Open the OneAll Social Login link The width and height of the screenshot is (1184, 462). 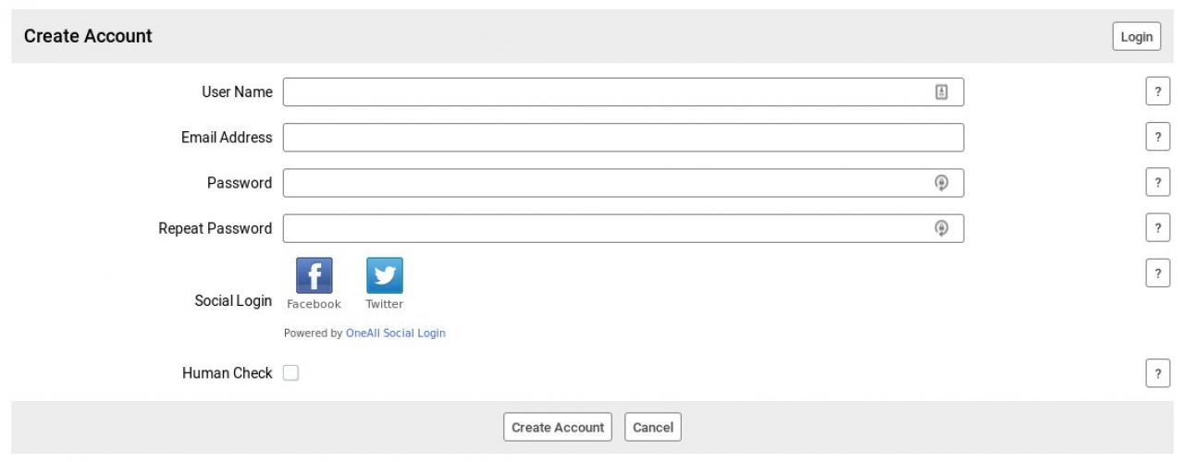pos(395,334)
